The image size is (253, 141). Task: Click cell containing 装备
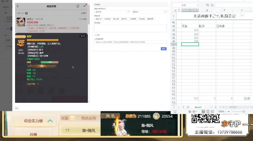(190, 26)
